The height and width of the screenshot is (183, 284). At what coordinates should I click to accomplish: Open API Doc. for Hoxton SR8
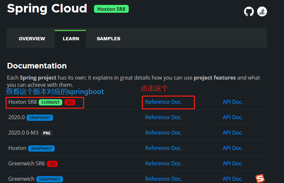(233, 102)
